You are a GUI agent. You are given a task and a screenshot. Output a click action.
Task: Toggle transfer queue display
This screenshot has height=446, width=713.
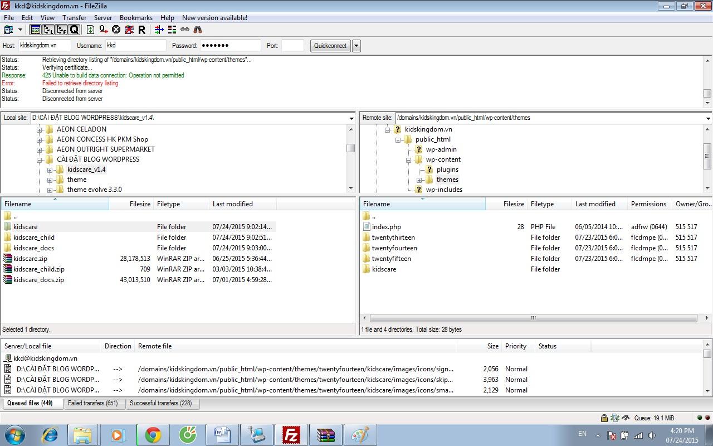(x=74, y=30)
